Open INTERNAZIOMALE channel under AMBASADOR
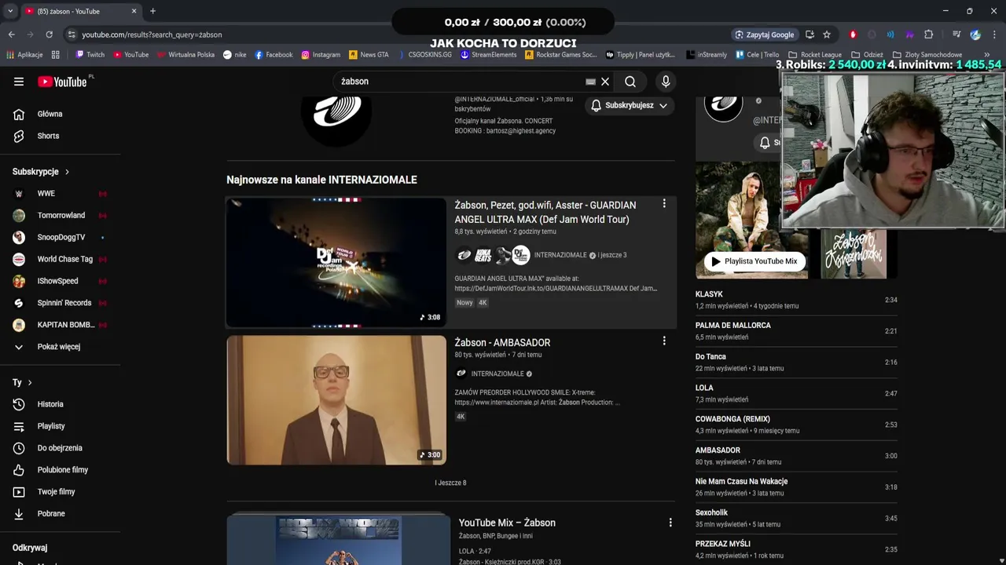Image resolution: width=1006 pixels, height=565 pixels. pos(497,374)
